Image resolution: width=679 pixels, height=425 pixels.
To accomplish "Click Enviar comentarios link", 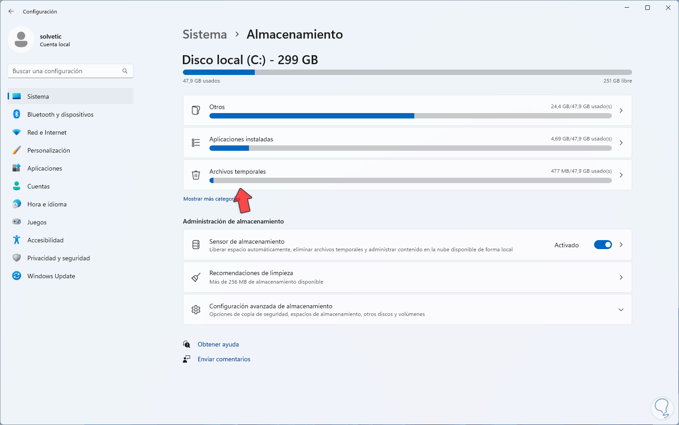I will click(224, 359).
